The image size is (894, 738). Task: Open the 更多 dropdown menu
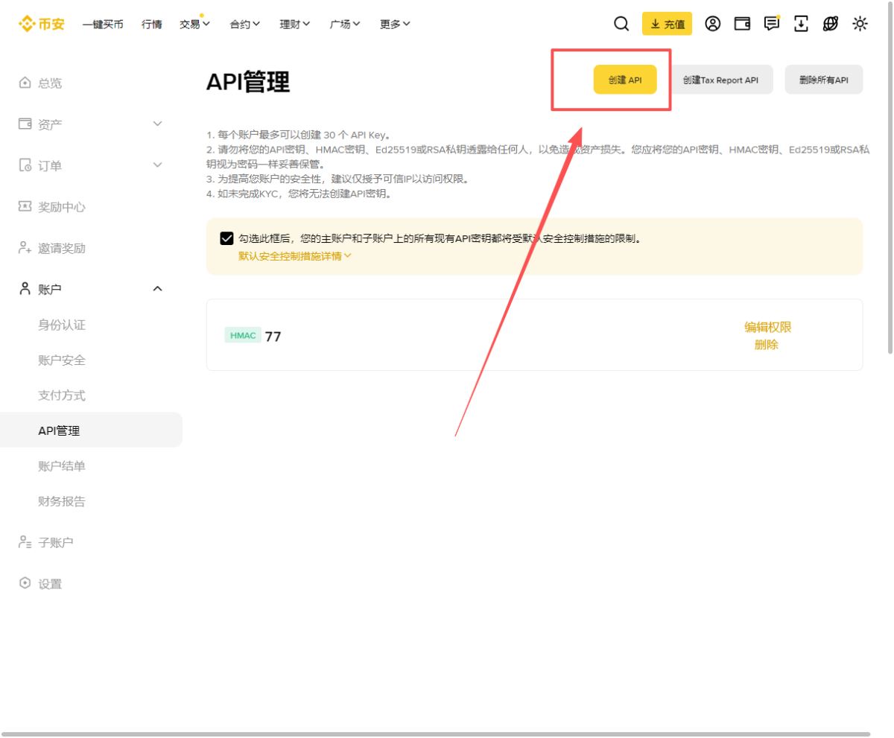(x=396, y=24)
